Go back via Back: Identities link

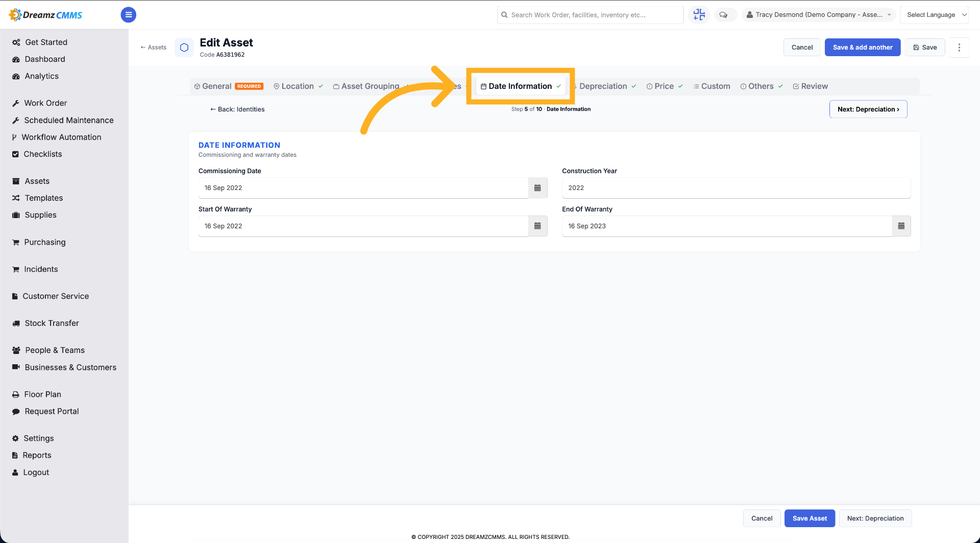pyautogui.click(x=237, y=109)
